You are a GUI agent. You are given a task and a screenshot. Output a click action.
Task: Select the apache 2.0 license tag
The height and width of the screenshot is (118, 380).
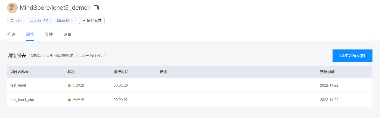pos(39,21)
